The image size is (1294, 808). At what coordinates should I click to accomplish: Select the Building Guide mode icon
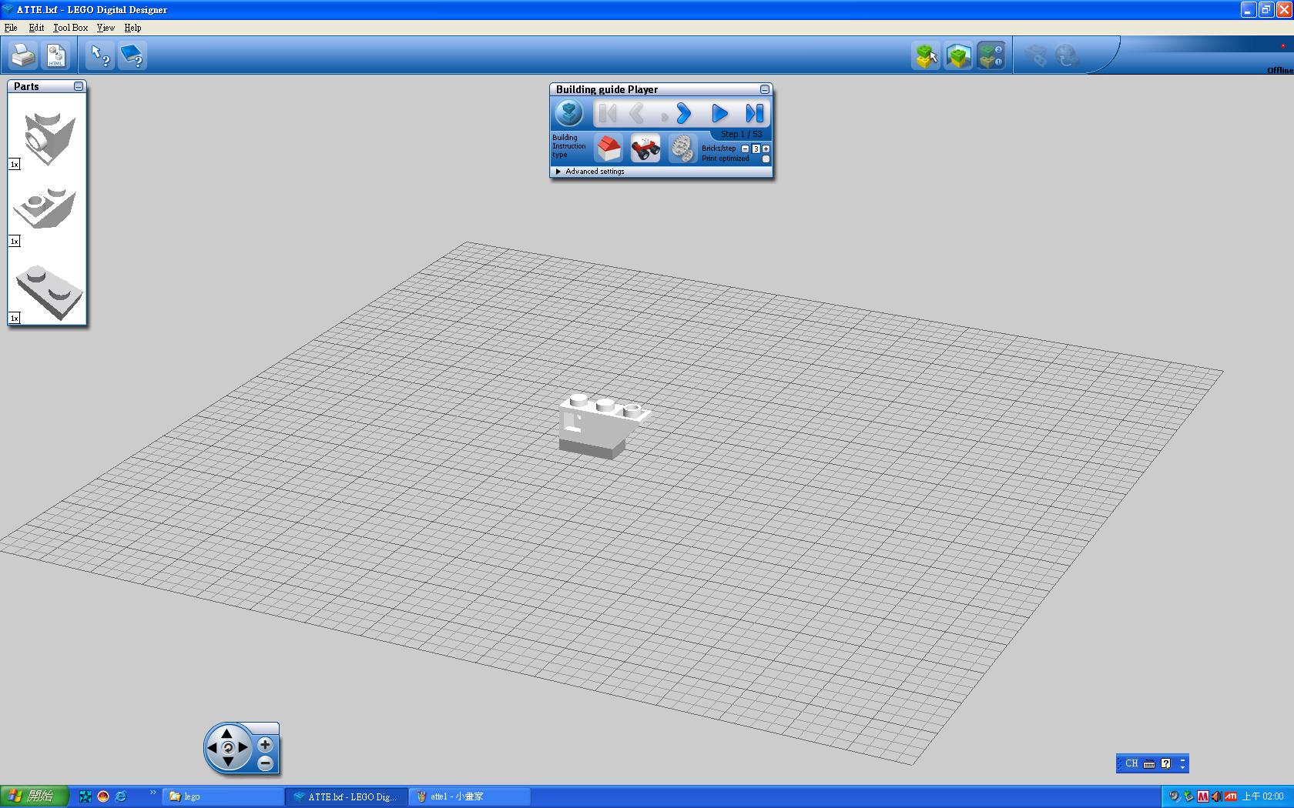click(991, 55)
